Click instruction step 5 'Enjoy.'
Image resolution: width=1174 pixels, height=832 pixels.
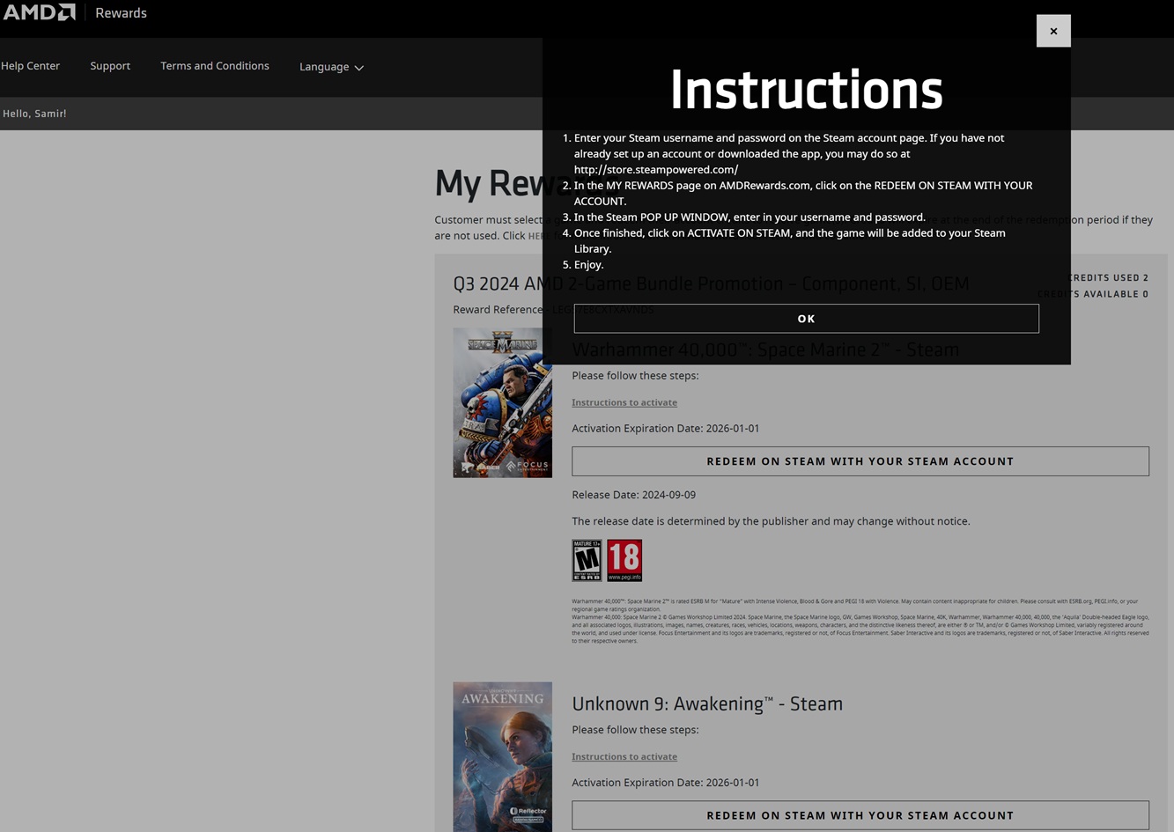coord(588,264)
